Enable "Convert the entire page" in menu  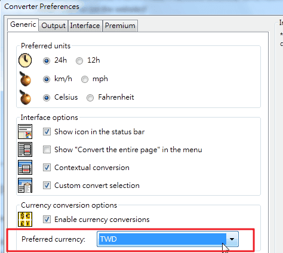coord(47,149)
